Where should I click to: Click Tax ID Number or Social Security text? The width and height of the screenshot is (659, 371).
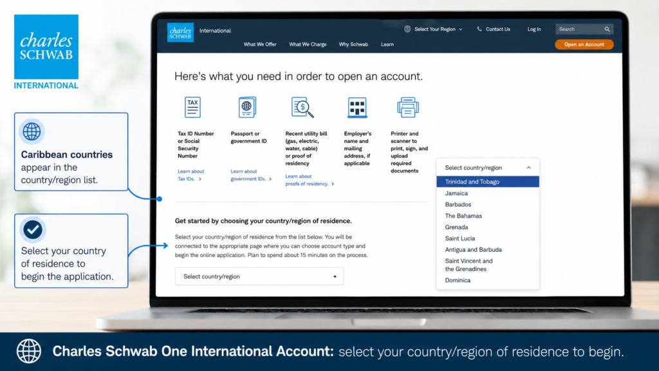[x=196, y=145]
